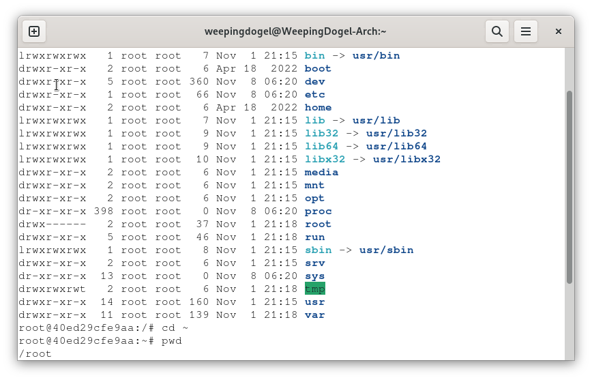Image resolution: width=592 pixels, height=380 pixels.
Task: Click the search magnifier icon
Action: [x=497, y=31]
